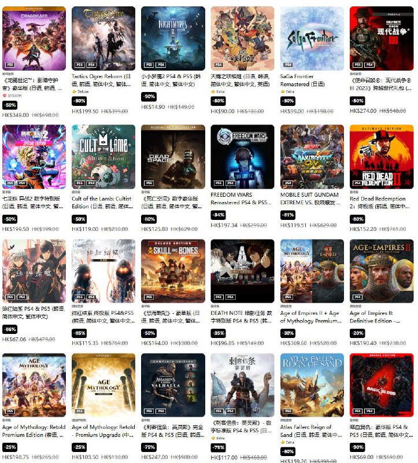Viewport: 418px width, 463px height.
Task: Click the FREEDOM WARS Remastered title text
Action: 241,199
